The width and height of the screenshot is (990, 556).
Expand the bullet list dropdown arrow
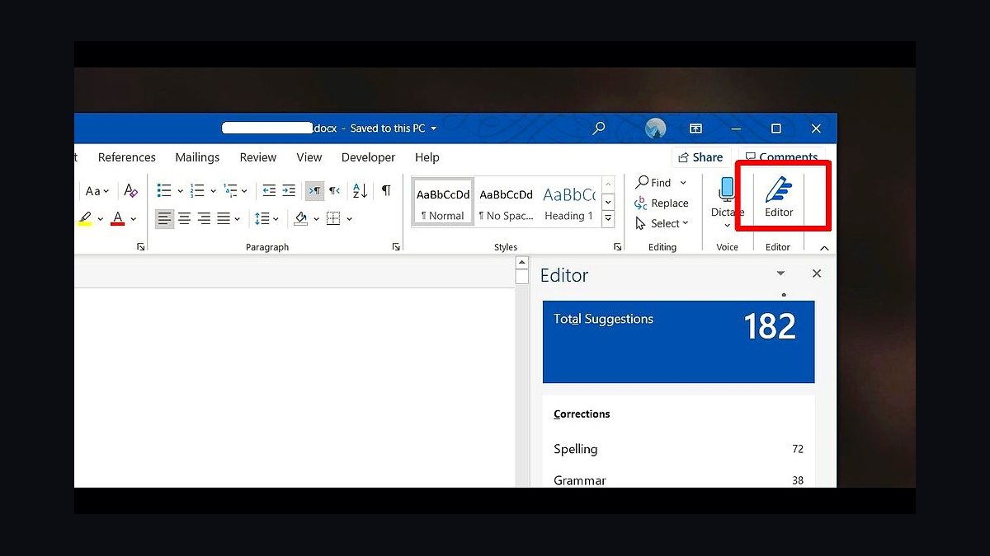pyautogui.click(x=180, y=191)
